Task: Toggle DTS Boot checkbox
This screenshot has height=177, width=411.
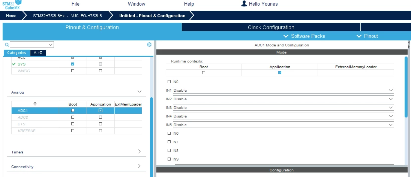Action: click(73, 124)
